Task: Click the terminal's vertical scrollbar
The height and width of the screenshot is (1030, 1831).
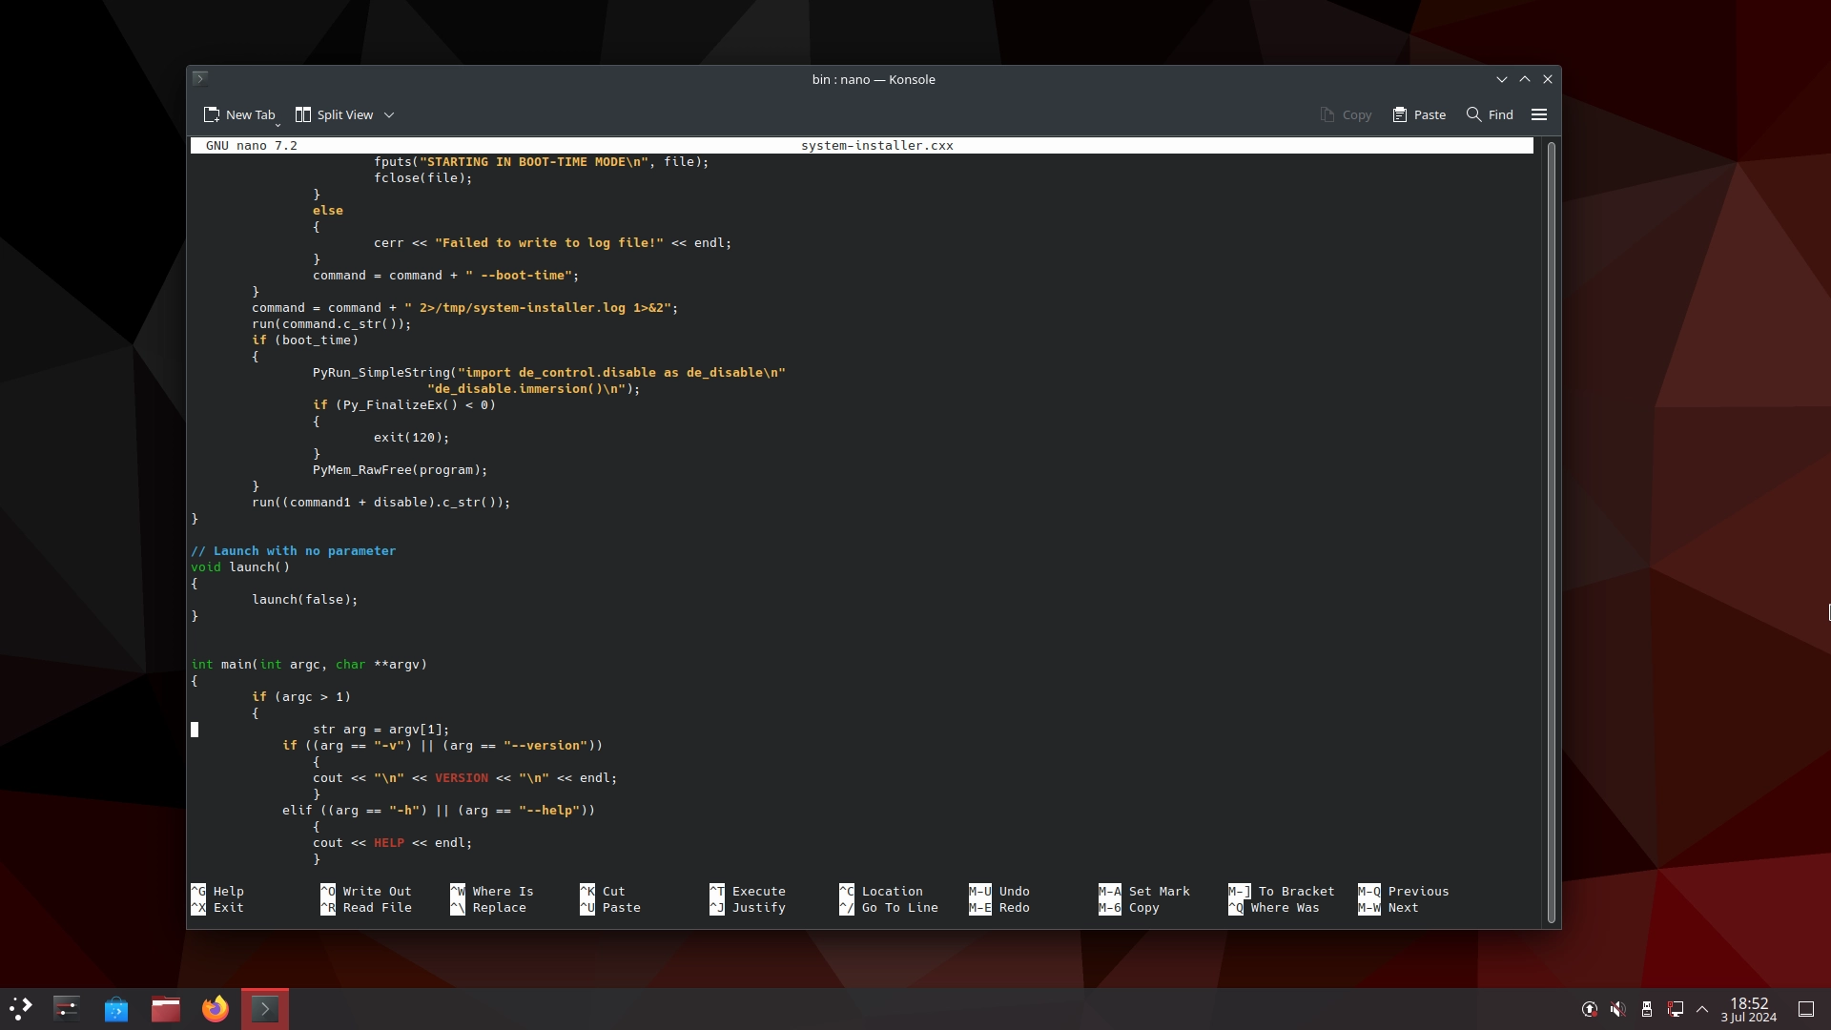Action: pyautogui.click(x=1552, y=532)
